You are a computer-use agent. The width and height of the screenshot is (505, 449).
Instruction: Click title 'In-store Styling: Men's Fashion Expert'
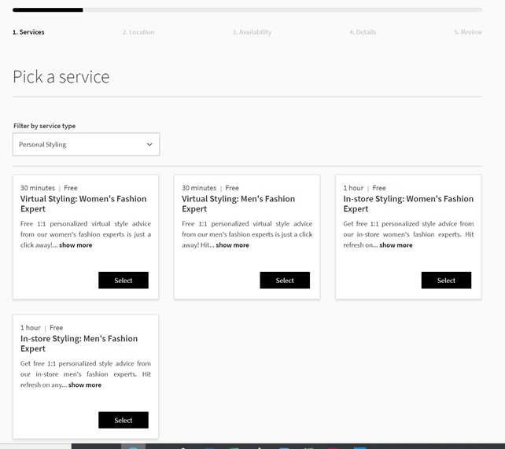tap(79, 344)
